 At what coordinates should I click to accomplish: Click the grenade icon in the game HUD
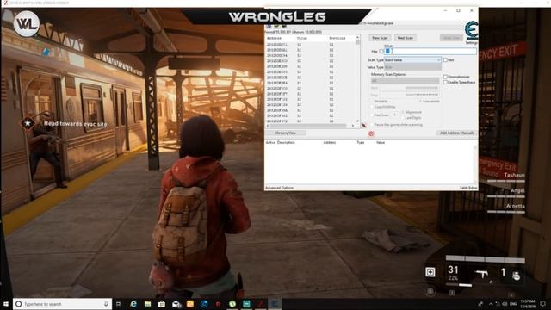pos(516,275)
